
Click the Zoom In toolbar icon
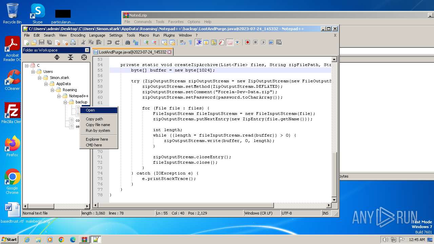pyautogui.click(x=146, y=42)
